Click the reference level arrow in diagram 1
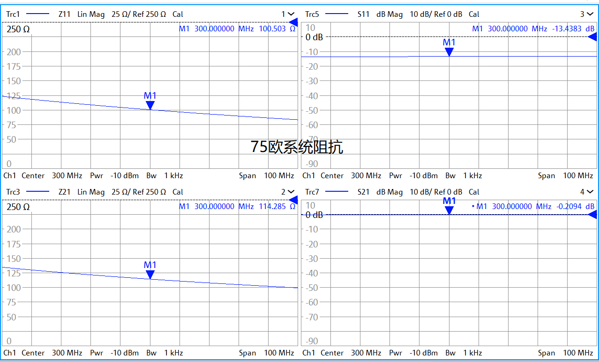Viewport: 599px width, 362px height. 293,22
